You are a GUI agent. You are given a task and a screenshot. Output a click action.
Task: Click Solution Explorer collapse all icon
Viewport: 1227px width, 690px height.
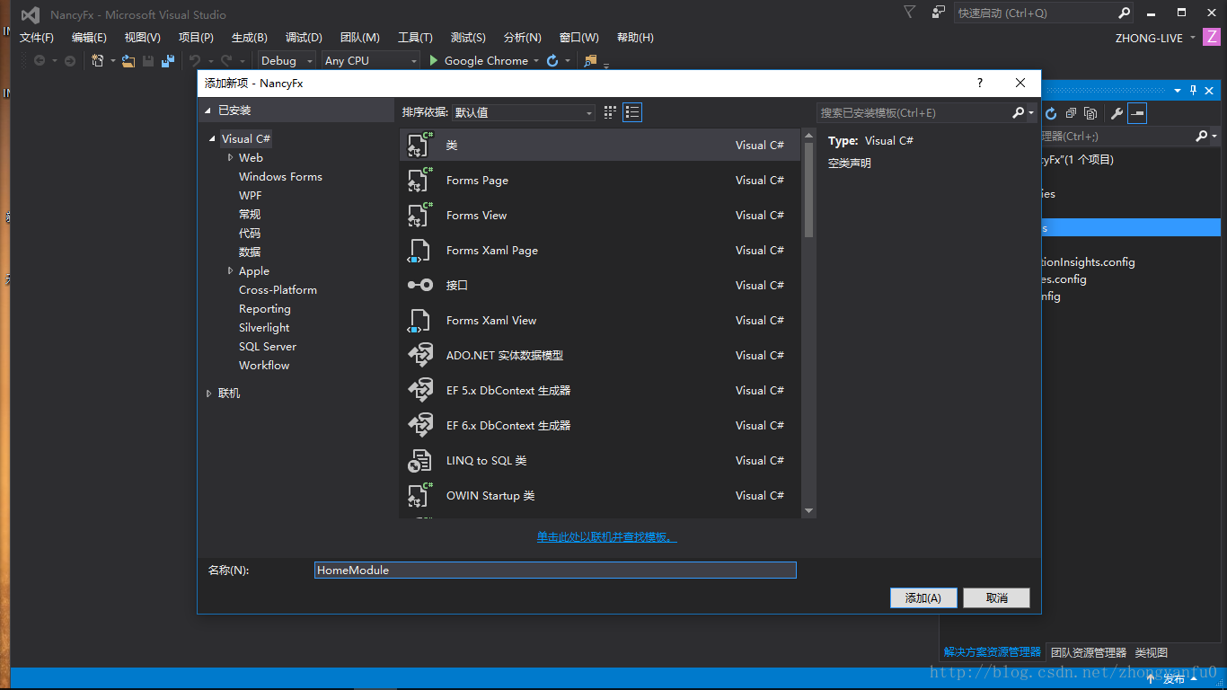1071,113
